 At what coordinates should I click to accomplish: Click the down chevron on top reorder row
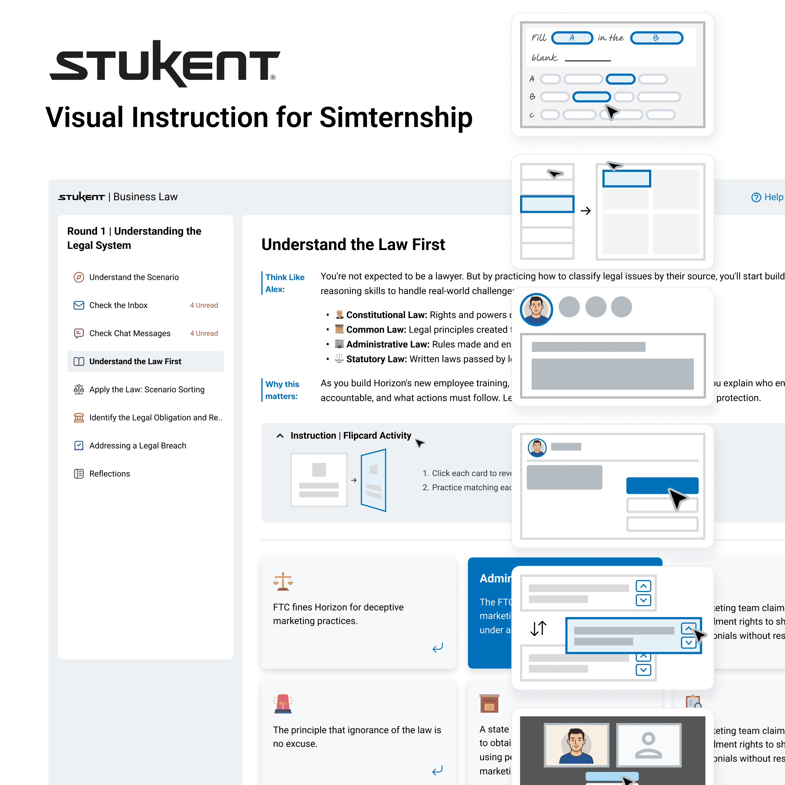click(x=643, y=600)
